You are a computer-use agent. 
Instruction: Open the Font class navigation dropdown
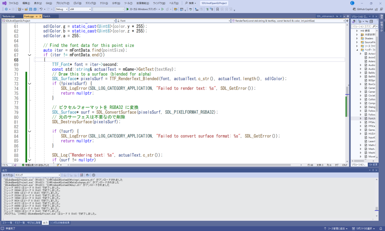click(x=173, y=21)
